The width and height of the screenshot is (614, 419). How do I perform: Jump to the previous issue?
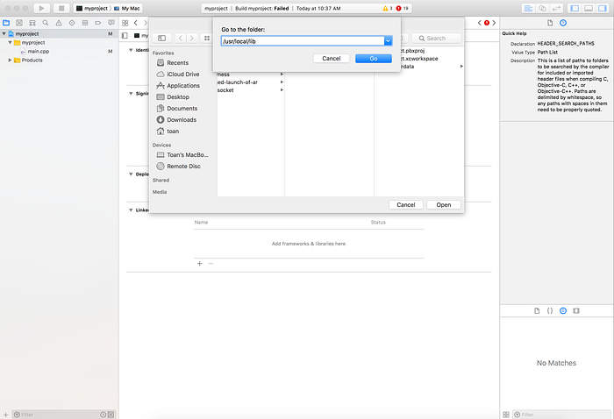click(x=479, y=23)
